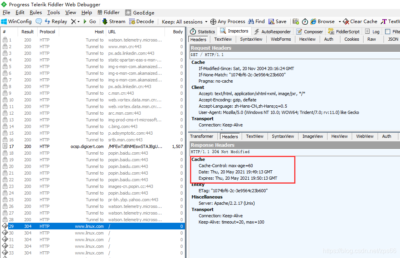The width and height of the screenshot is (400, 258).
Task: Click the GeoEdge menu item
Action: click(x=140, y=13)
